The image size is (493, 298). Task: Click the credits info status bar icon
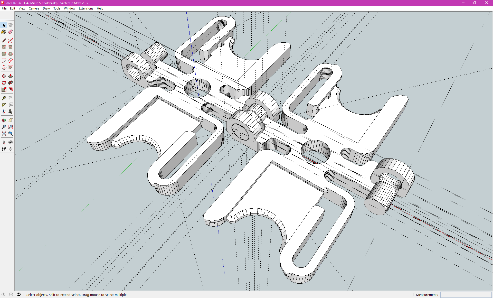[x=11, y=295]
